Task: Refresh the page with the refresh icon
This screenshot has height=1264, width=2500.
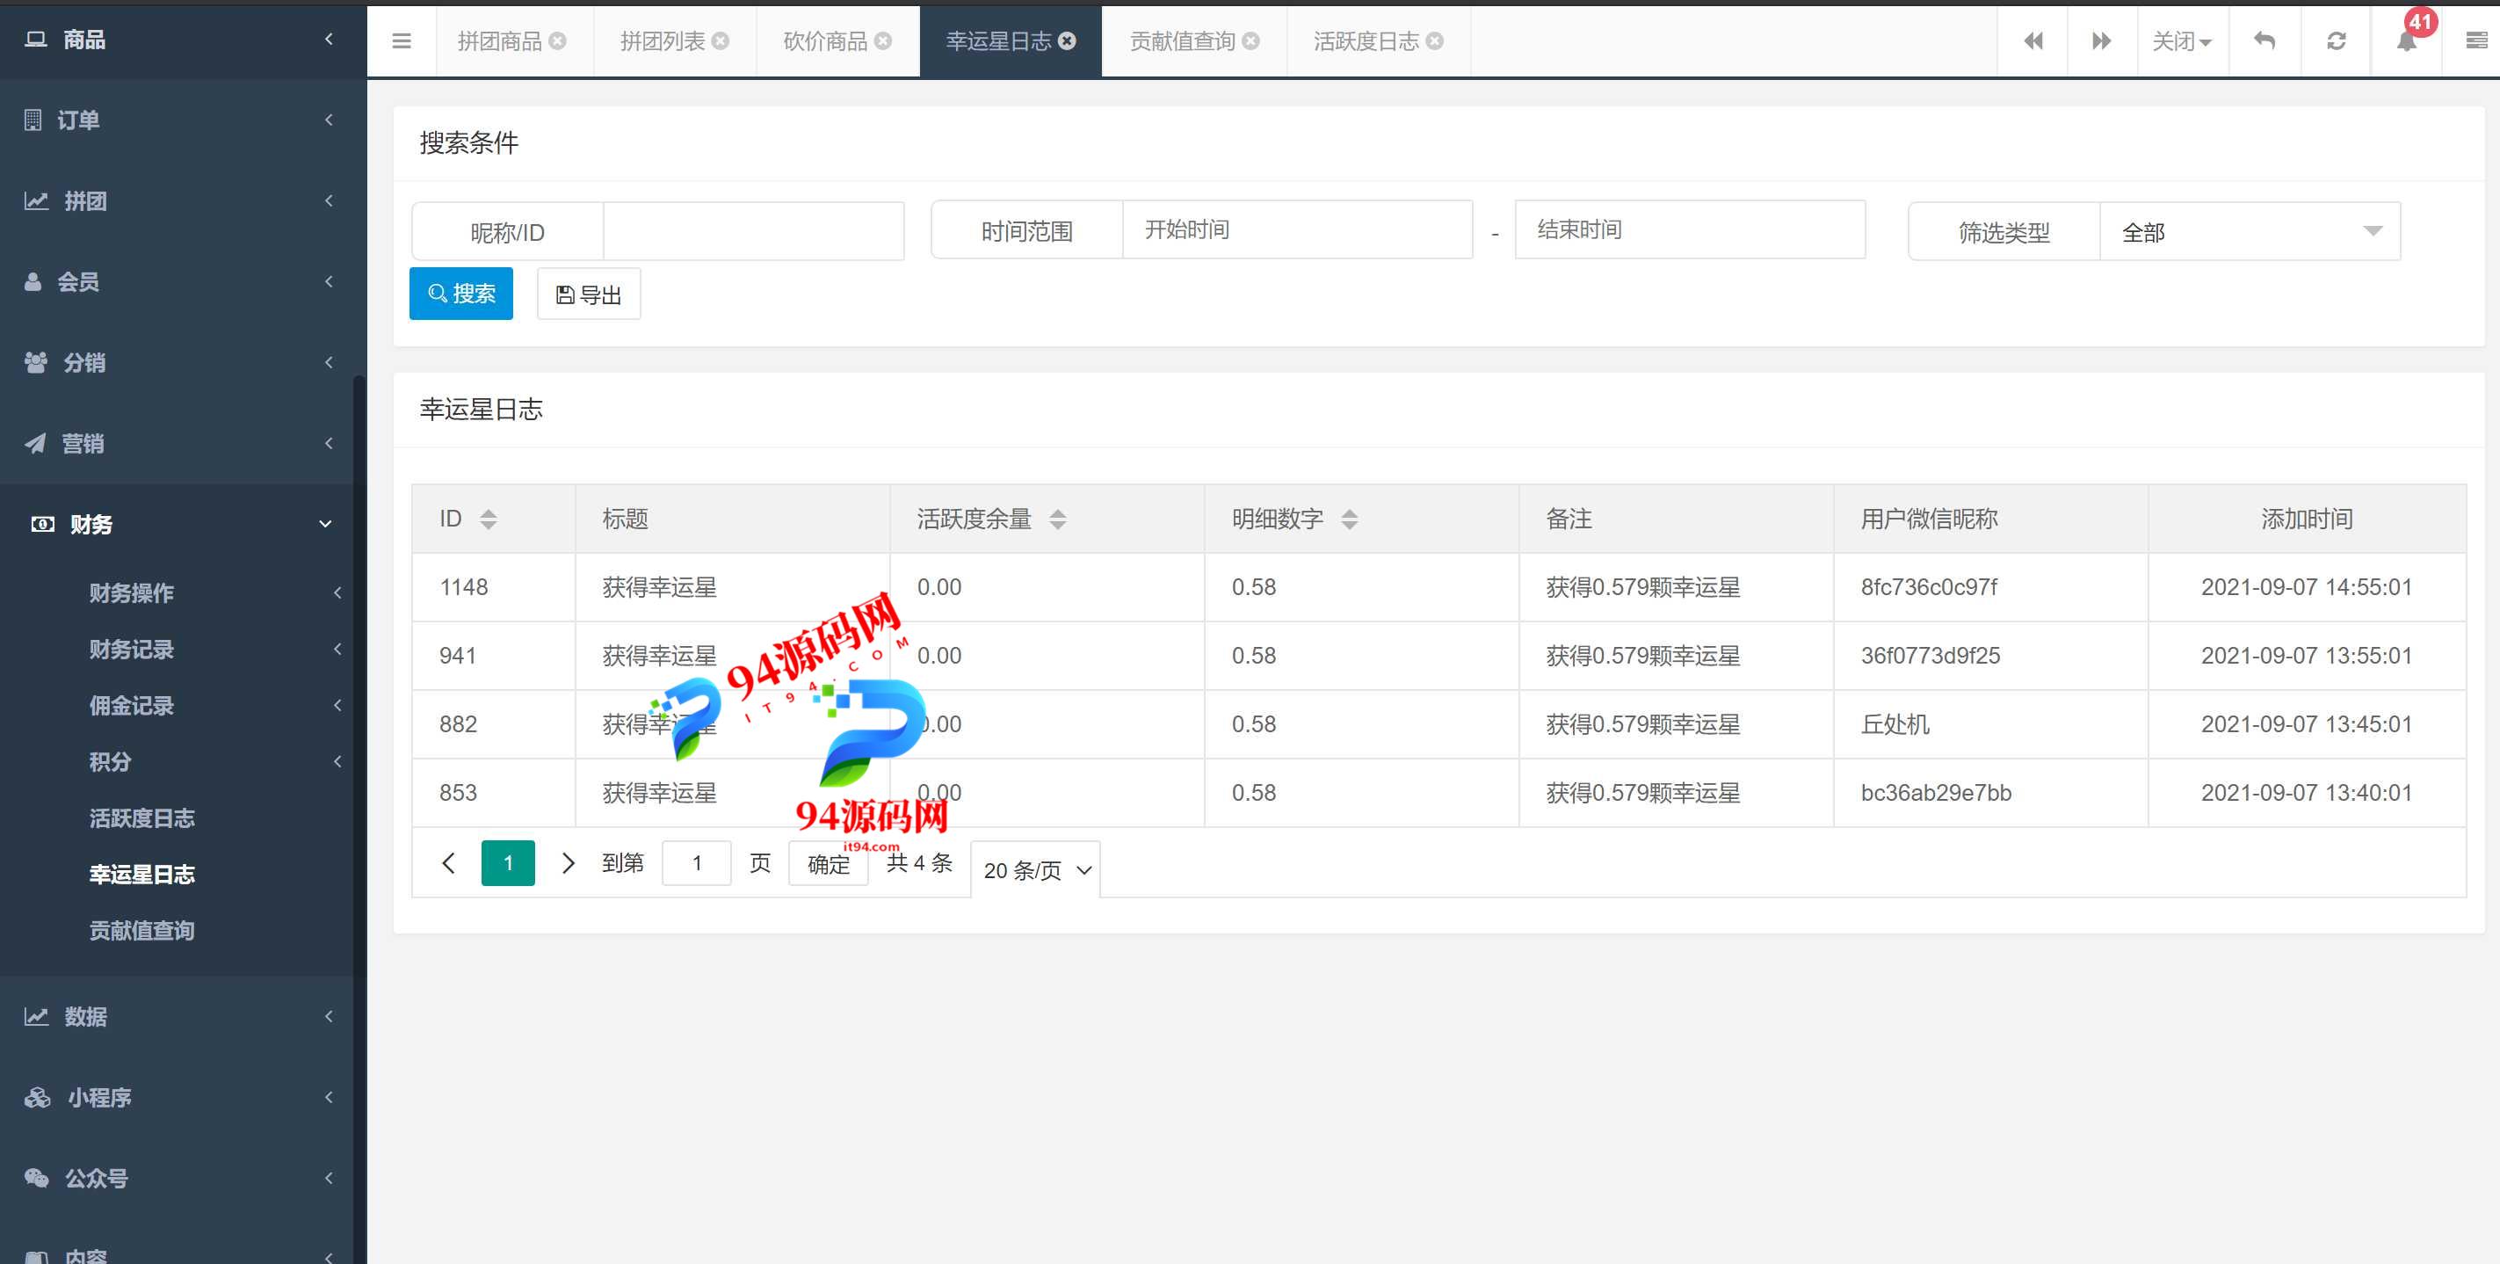Action: [x=2336, y=40]
